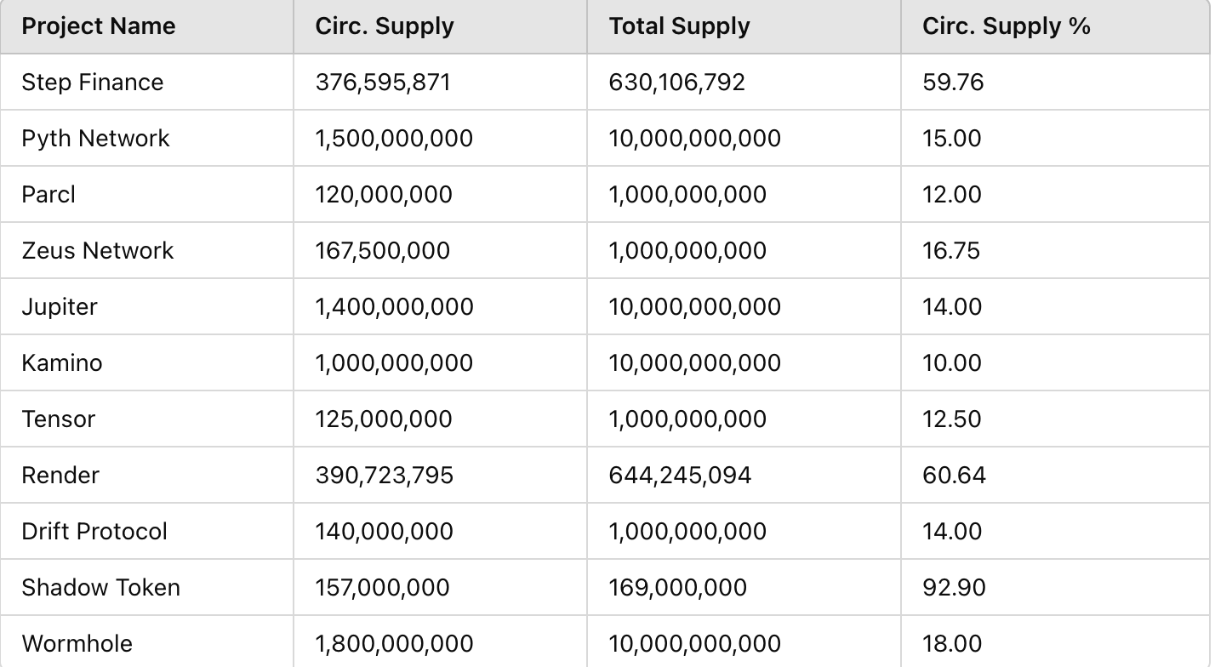This screenshot has height=667, width=1215.
Task: Select the Drift Protocol cell
Action: [94, 532]
